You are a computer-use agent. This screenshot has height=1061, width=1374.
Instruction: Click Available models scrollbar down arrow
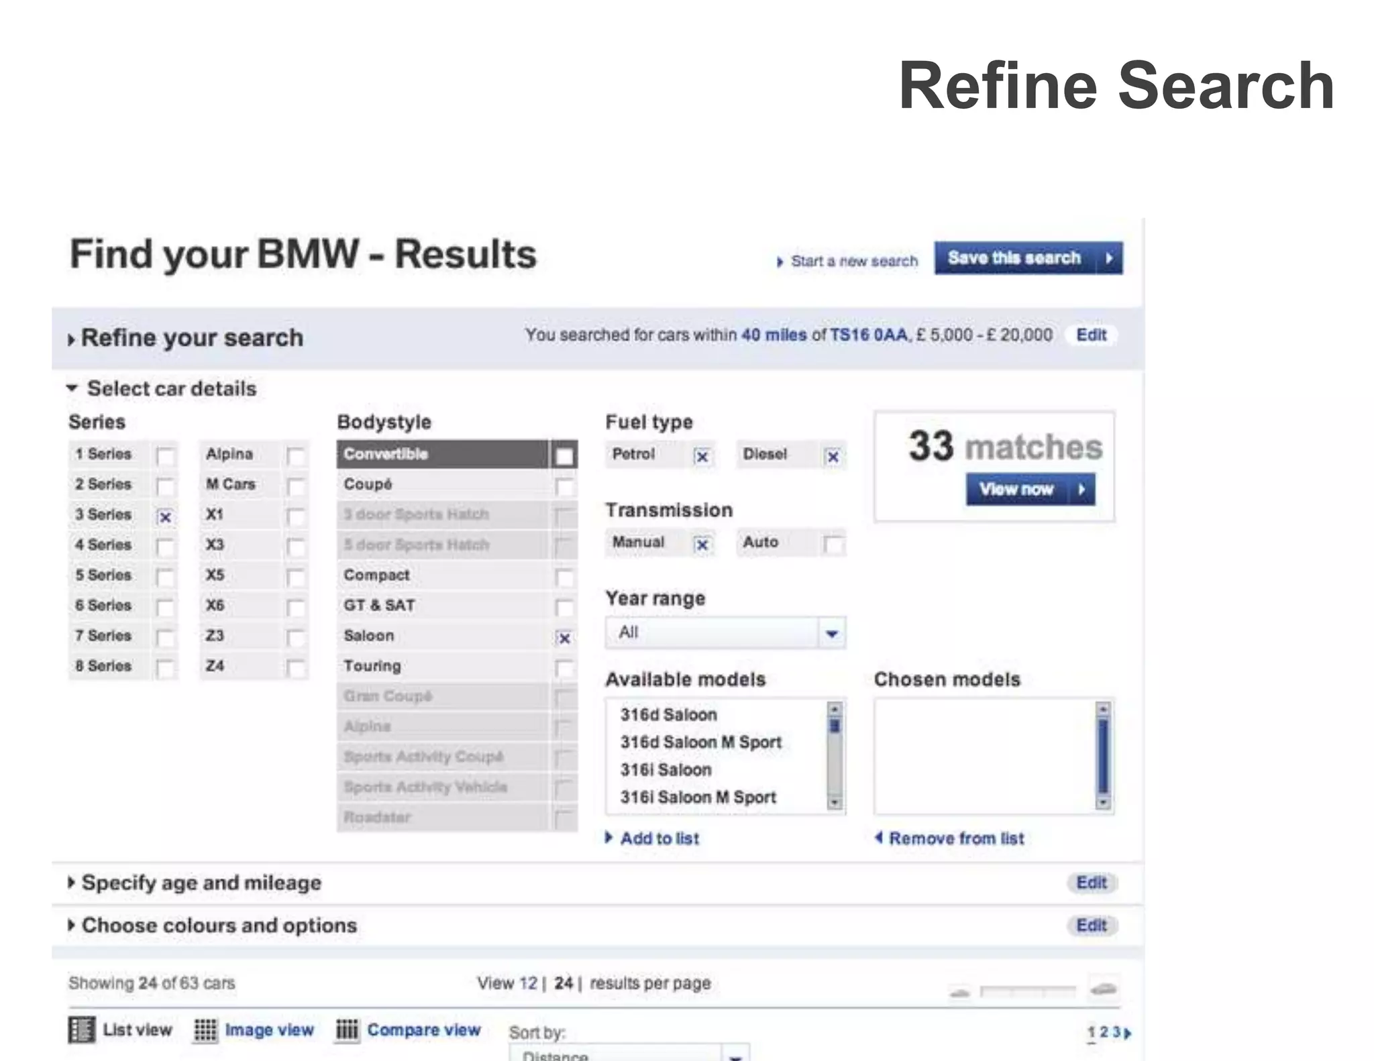(835, 803)
